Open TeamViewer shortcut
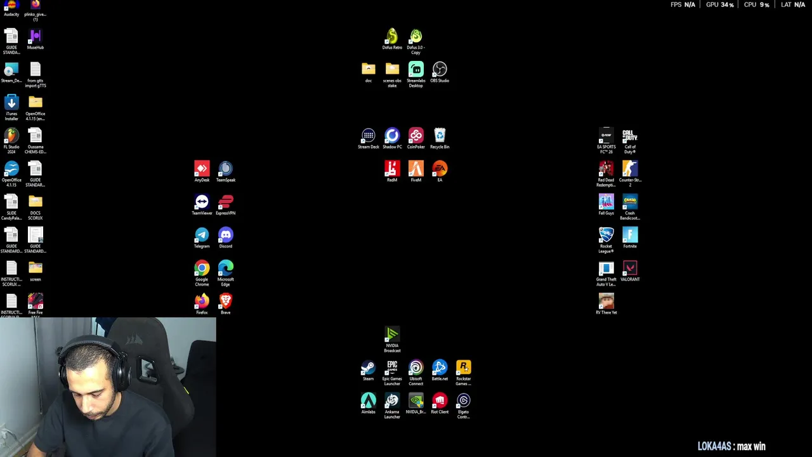The height and width of the screenshot is (457, 812). tap(202, 204)
